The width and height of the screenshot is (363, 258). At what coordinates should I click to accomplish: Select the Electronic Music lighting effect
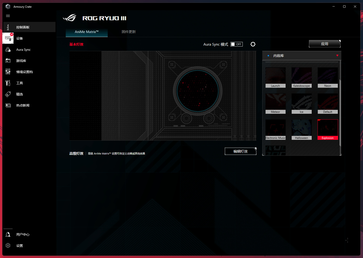pos(275,130)
